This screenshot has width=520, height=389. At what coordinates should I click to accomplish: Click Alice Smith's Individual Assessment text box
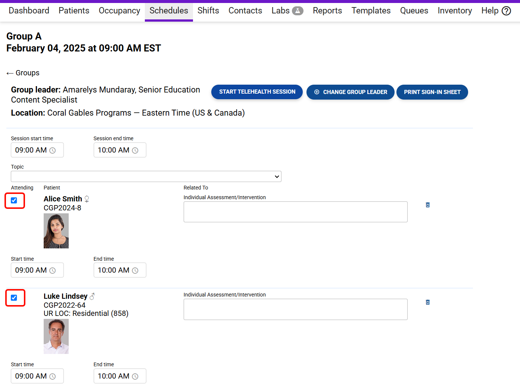click(295, 212)
